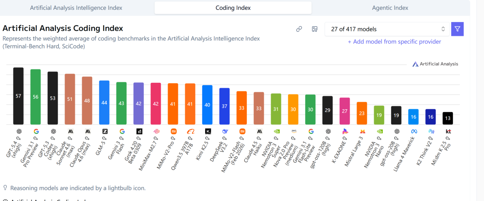Click the OpenAI logo under GPT-5.4

(x=19, y=131)
